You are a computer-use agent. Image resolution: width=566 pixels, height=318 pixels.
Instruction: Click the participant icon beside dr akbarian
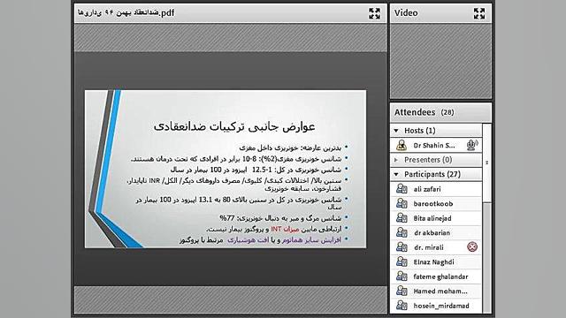(x=402, y=232)
